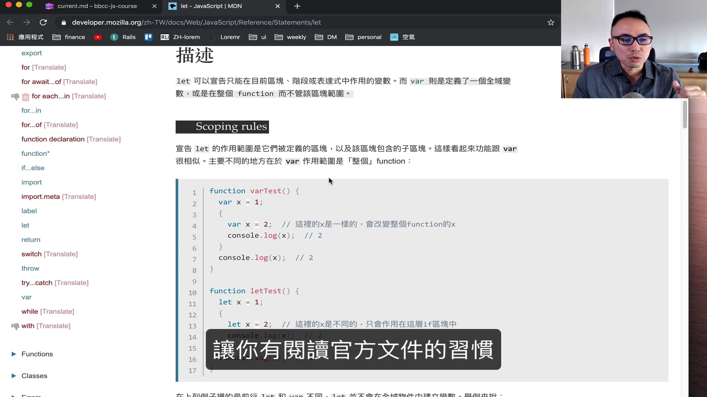Reload the current page
Image resolution: width=707 pixels, height=397 pixels.
[x=43, y=22]
